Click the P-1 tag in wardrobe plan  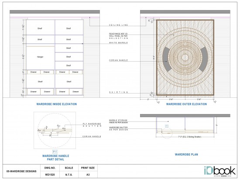pos(167,126)
